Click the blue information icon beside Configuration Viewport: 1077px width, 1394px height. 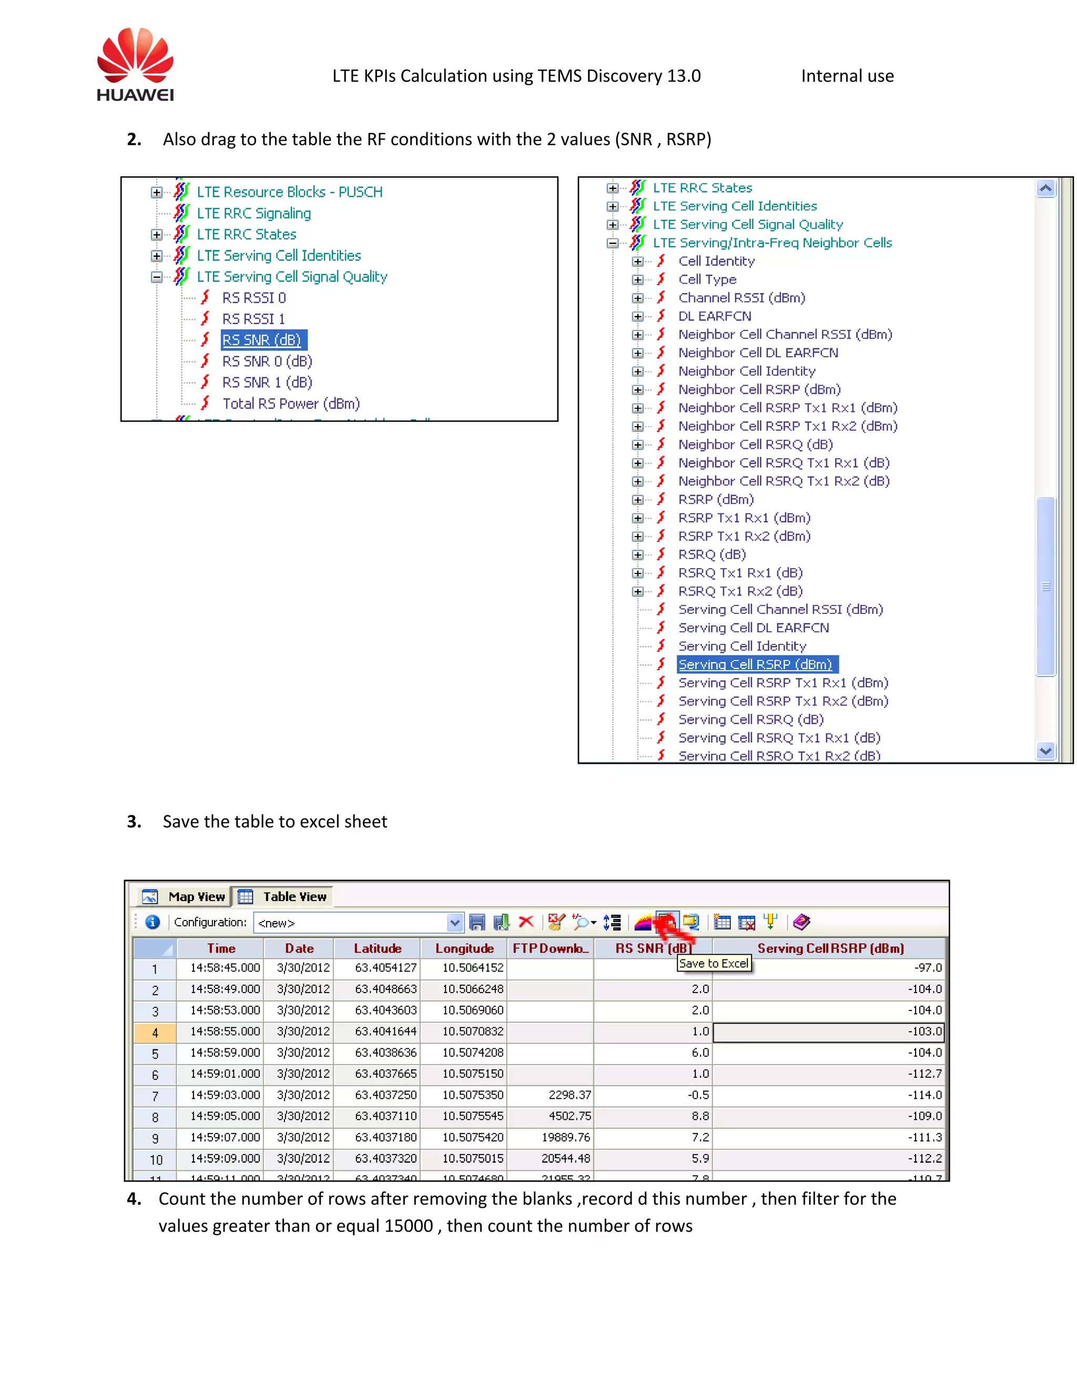[153, 922]
